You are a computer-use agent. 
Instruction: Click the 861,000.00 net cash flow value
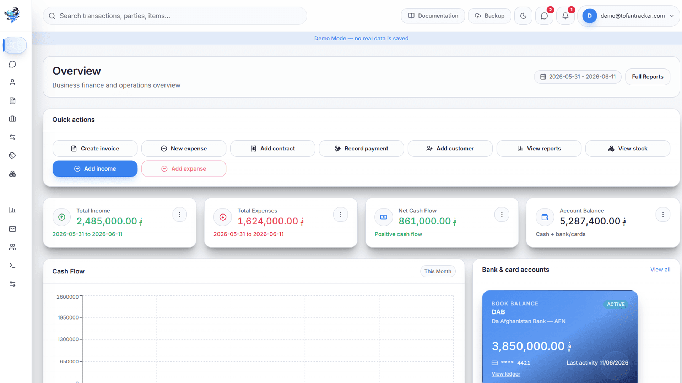427,221
